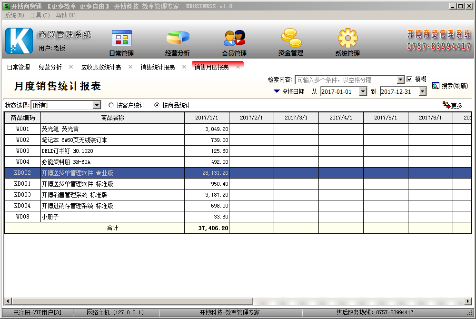Open the end date 2017-12-31 dropdown arrow
This screenshot has height=319, width=476.
click(423, 91)
